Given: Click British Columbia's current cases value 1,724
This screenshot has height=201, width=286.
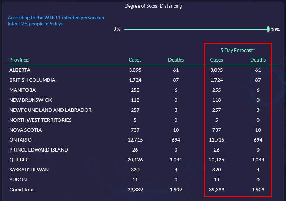Looking at the screenshot, I should 135,80.
